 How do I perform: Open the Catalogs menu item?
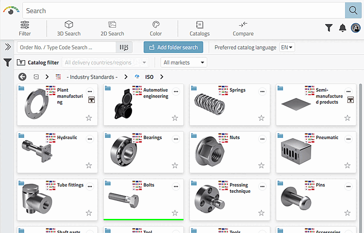pyautogui.click(x=199, y=28)
